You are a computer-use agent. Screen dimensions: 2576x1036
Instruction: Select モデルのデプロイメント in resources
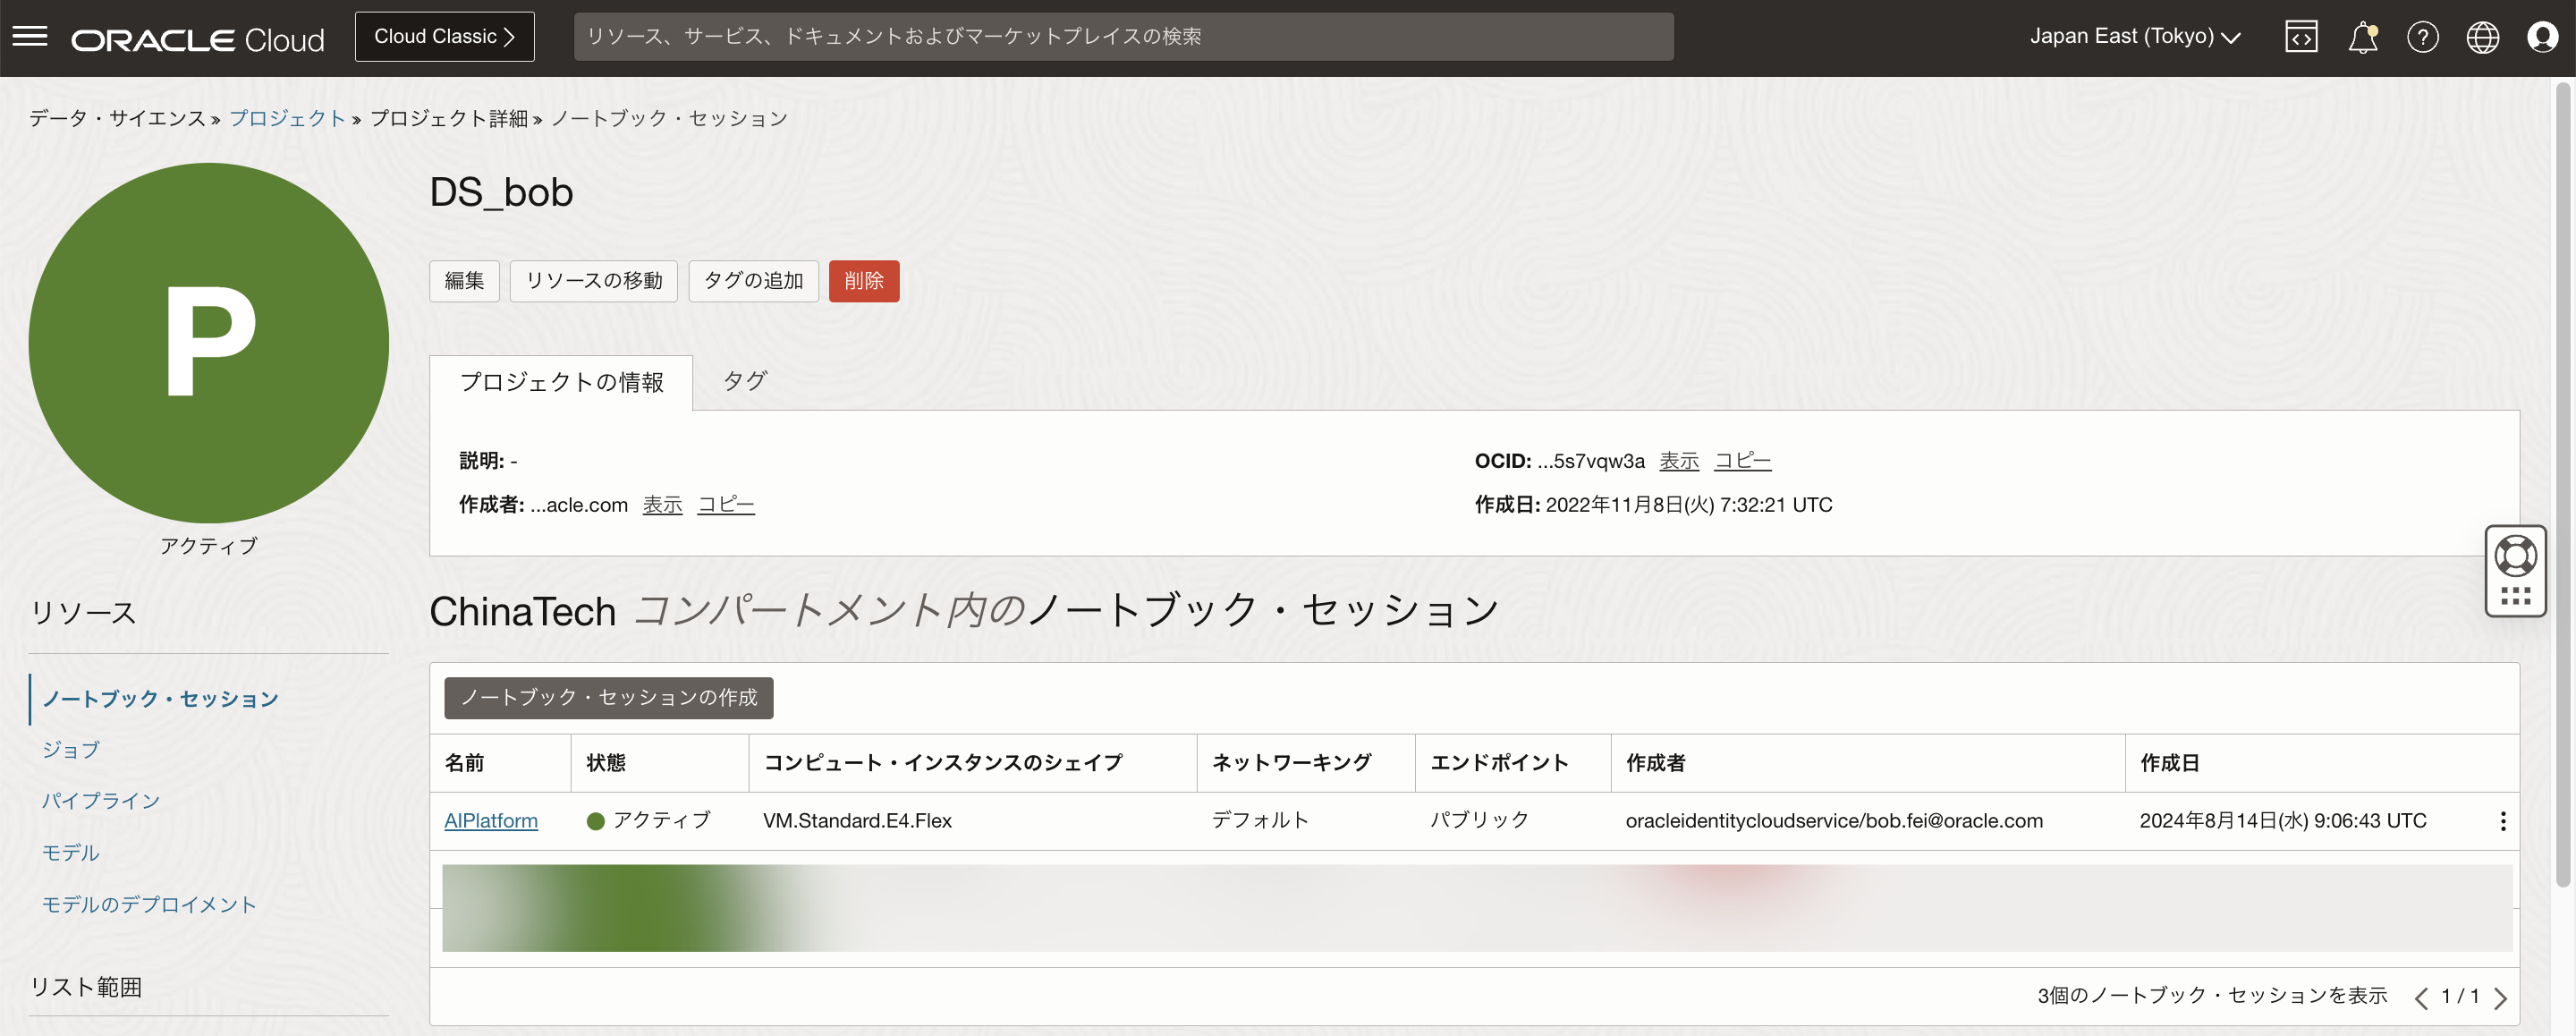pyautogui.click(x=149, y=904)
